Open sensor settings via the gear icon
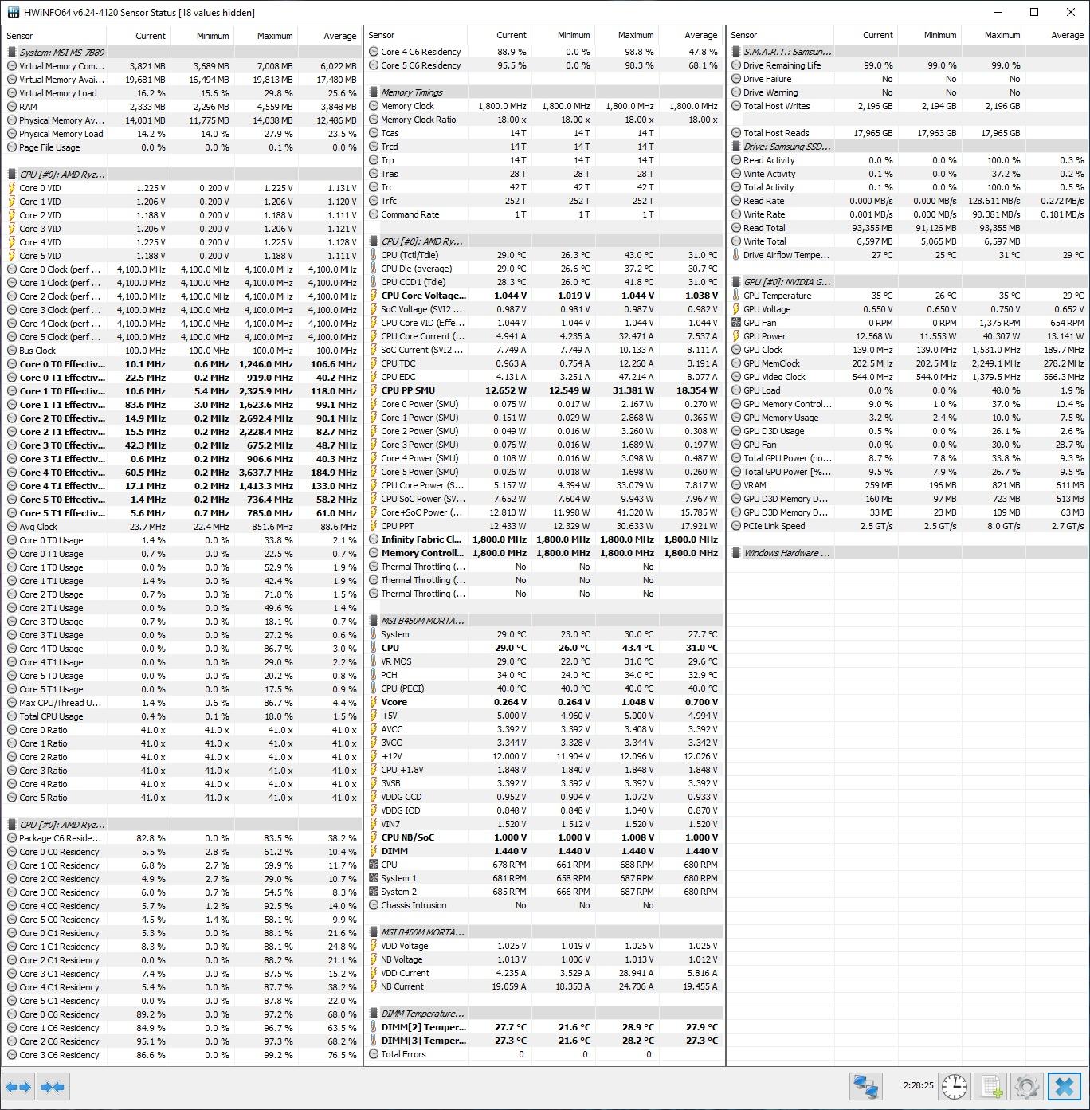Viewport: 1090px width, 1110px height. [x=1027, y=1087]
